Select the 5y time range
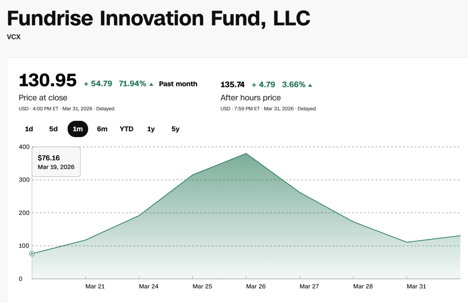Image resolution: width=468 pixels, height=303 pixels. pyautogui.click(x=175, y=129)
